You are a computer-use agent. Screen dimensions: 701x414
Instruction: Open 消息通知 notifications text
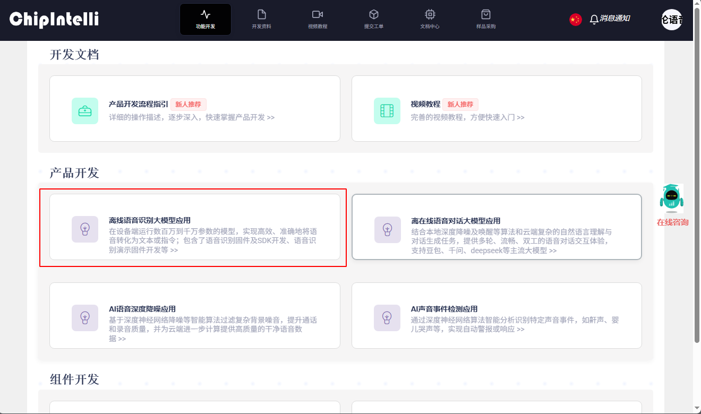click(615, 19)
